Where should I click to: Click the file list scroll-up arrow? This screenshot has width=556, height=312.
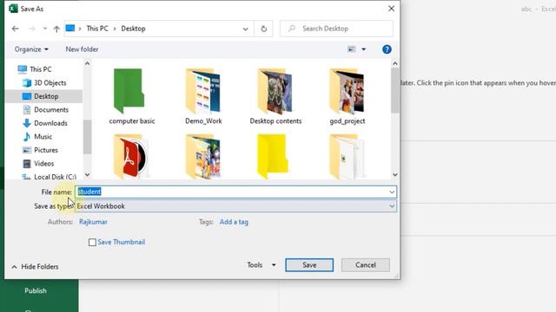point(395,63)
